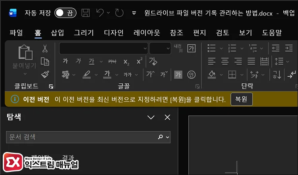Click the enclosed character 인 icon
This screenshot has height=175, width=298.
coord(191,75)
